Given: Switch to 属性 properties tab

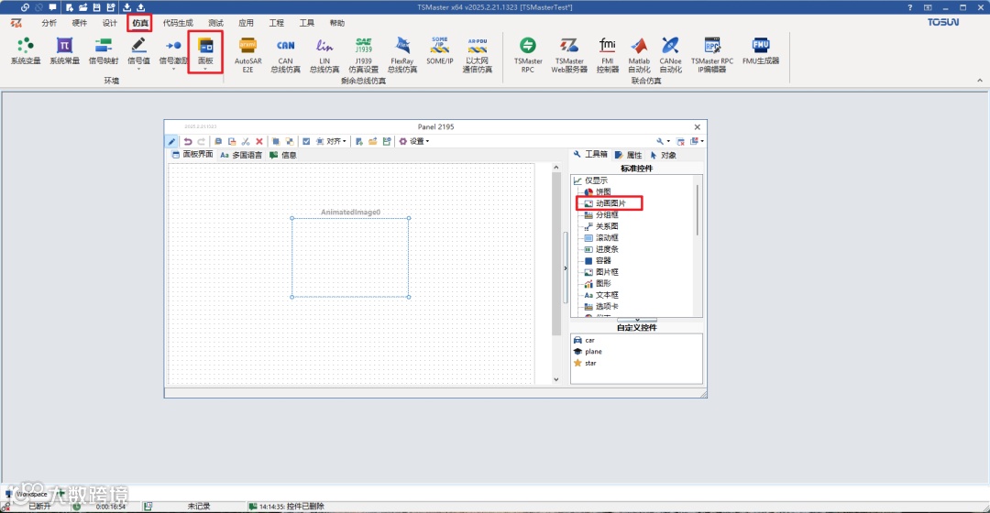Looking at the screenshot, I should tap(628, 155).
